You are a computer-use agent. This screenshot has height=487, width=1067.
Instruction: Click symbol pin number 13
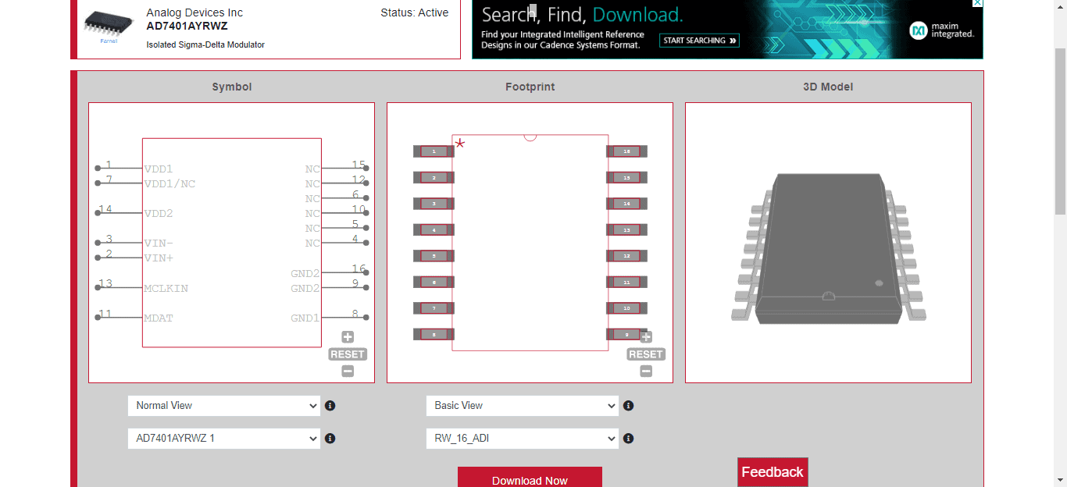click(x=105, y=283)
